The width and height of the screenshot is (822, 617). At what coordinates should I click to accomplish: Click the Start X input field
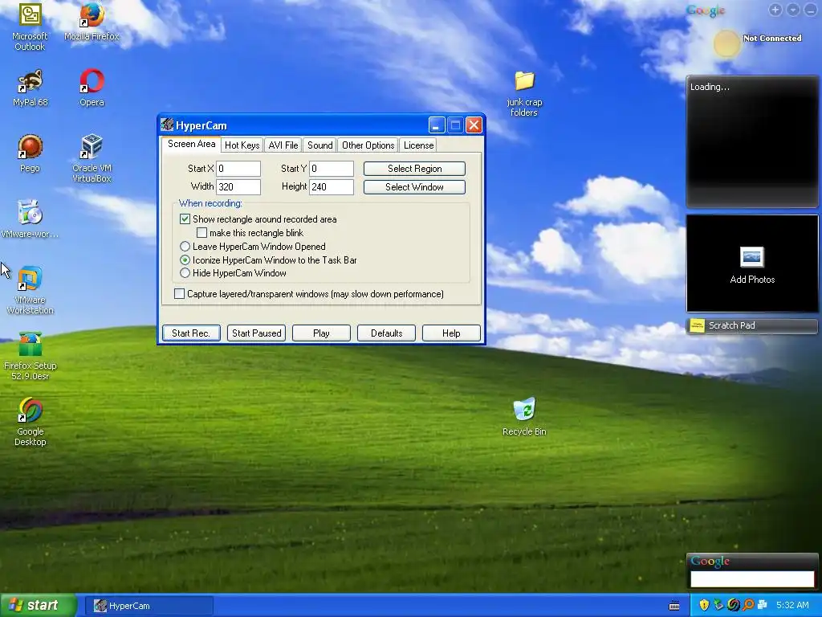click(x=238, y=169)
